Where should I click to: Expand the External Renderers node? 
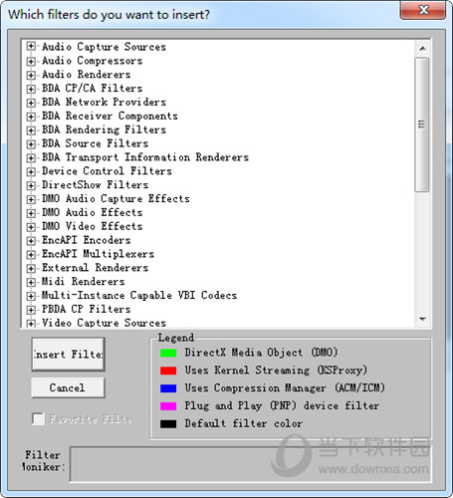tap(31, 268)
